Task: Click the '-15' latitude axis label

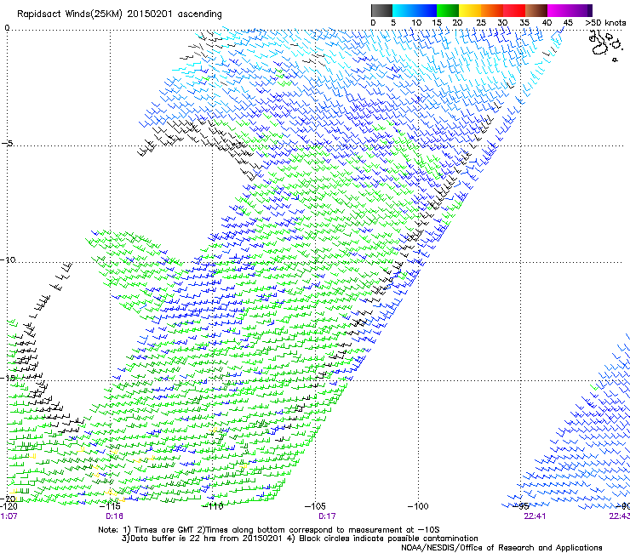Action: tap(8, 378)
